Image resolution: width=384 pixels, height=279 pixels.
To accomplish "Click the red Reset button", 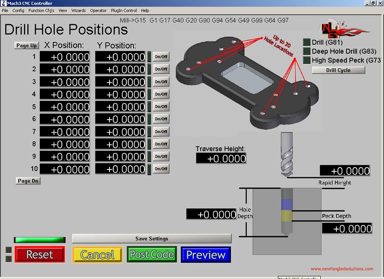I will click(x=40, y=255).
